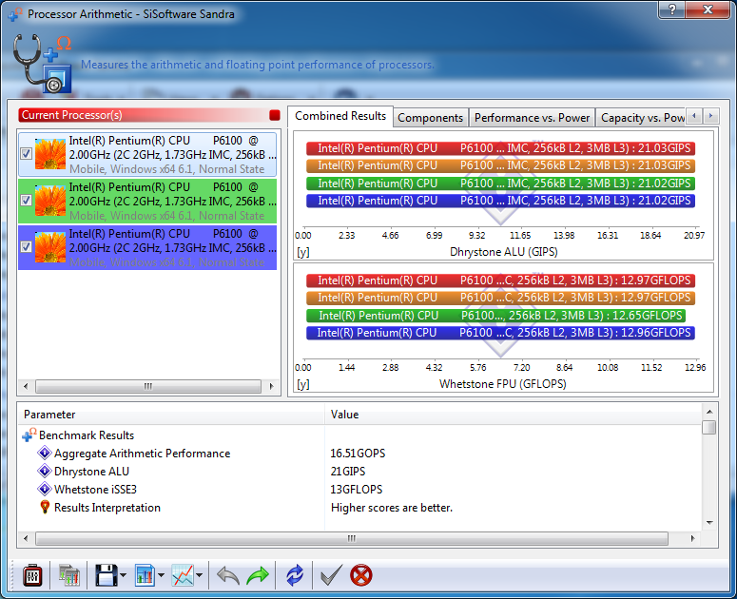Image resolution: width=737 pixels, height=599 pixels.
Task: Click the tab scroll right arrow
Action: (x=710, y=116)
